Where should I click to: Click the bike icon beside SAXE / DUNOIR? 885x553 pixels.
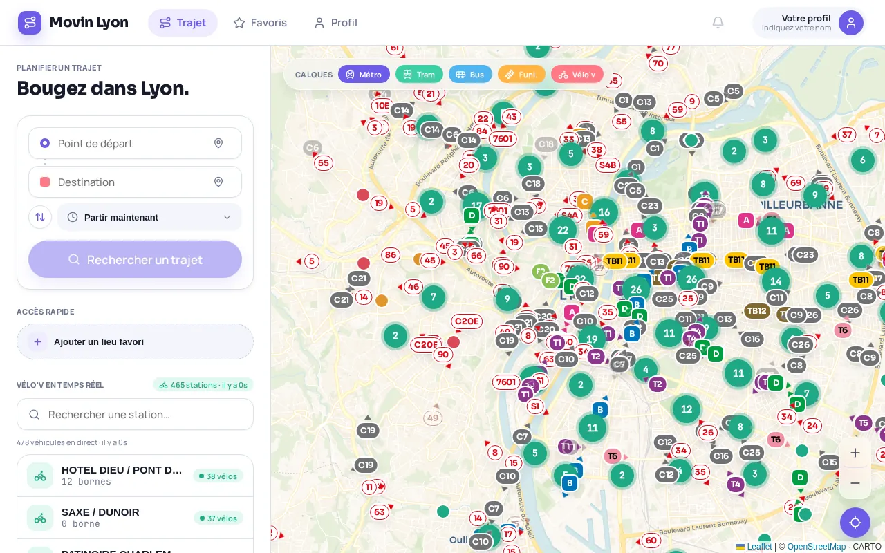(x=40, y=518)
